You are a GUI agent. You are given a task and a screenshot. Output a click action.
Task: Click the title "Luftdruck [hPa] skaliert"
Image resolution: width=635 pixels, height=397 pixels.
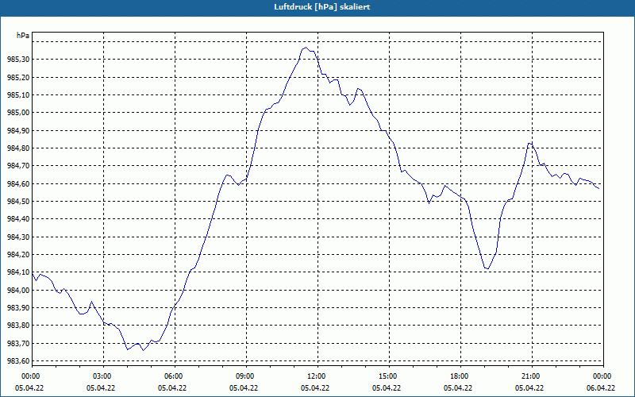[322, 7]
